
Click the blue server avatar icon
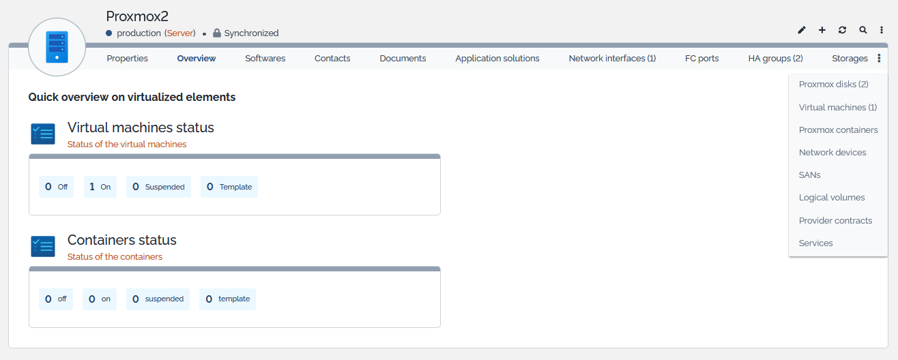point(57,47)
